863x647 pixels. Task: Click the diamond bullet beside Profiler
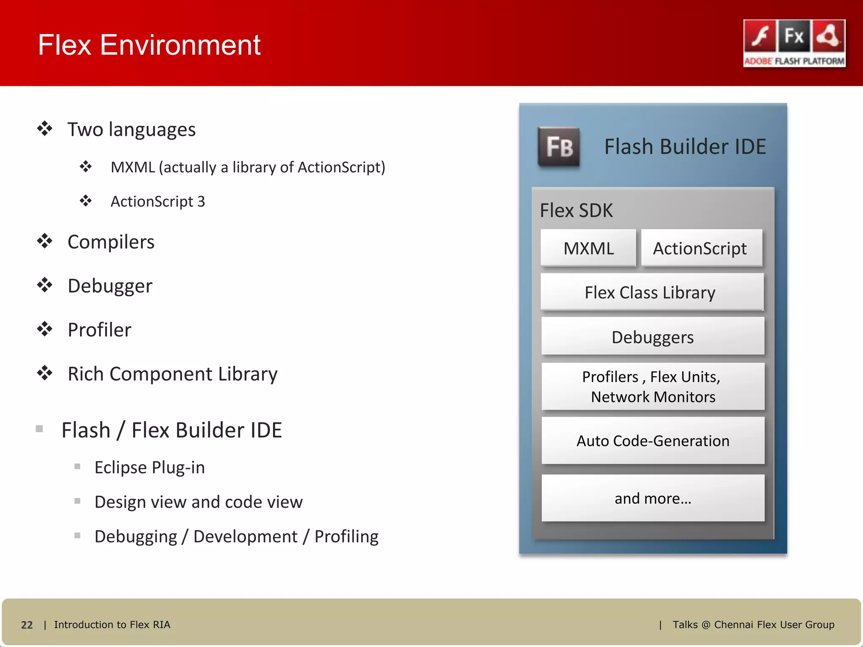(45, 329)
